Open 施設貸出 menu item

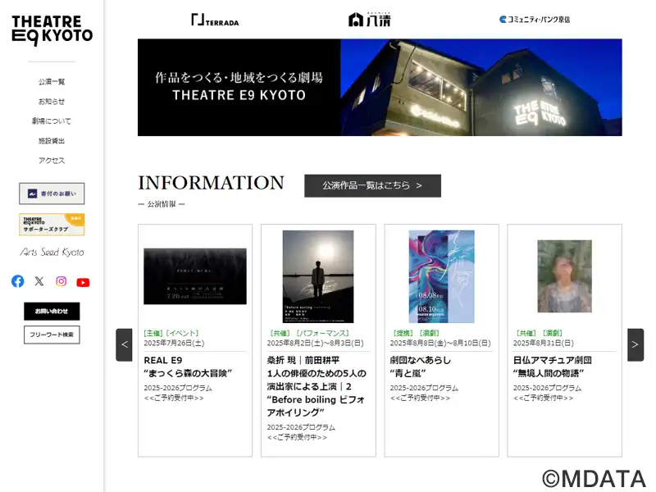click(52, 140)
